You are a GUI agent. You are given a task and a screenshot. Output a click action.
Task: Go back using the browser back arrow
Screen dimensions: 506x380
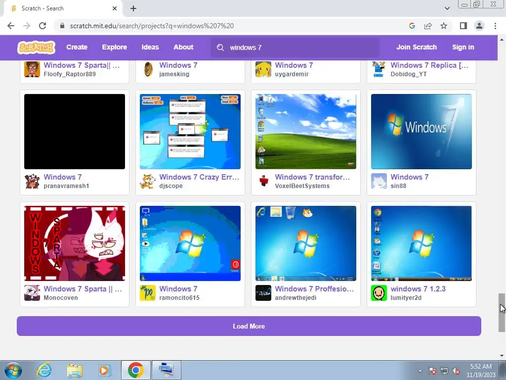pyautogui.click(x=11, y=26)
